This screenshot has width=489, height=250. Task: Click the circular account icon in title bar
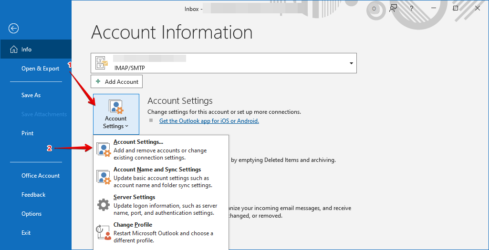(x=374, y=9)
